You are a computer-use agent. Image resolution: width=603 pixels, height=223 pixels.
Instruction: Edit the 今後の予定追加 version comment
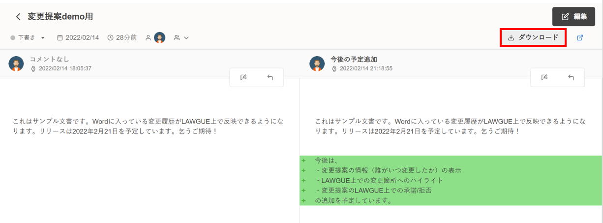(x=544, y=77)
